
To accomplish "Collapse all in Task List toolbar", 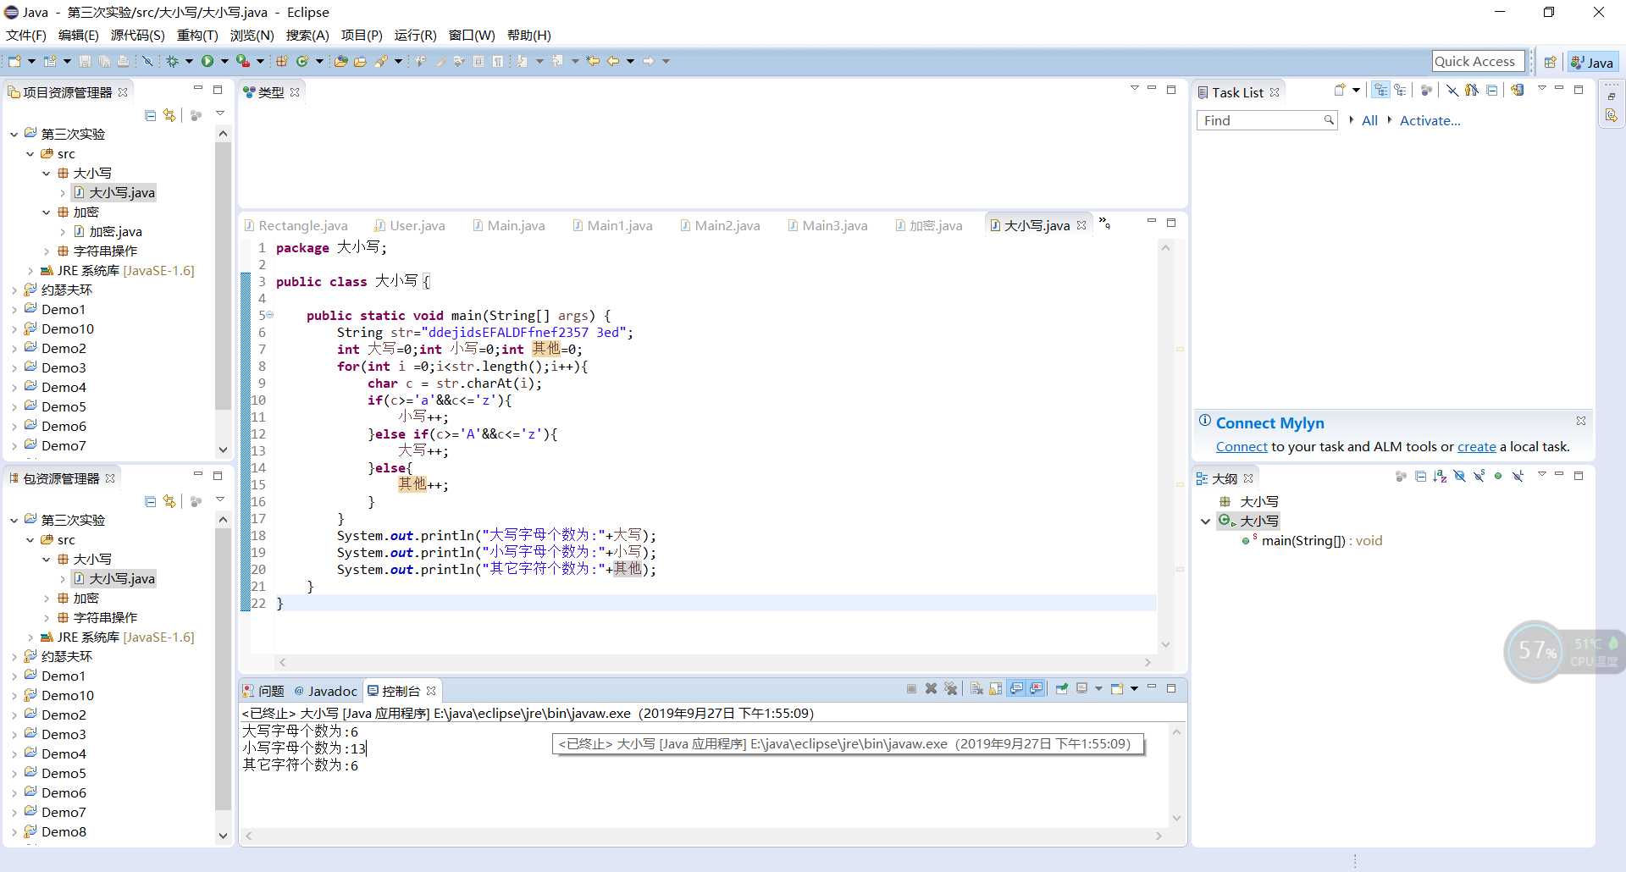I will (1491, 90).
